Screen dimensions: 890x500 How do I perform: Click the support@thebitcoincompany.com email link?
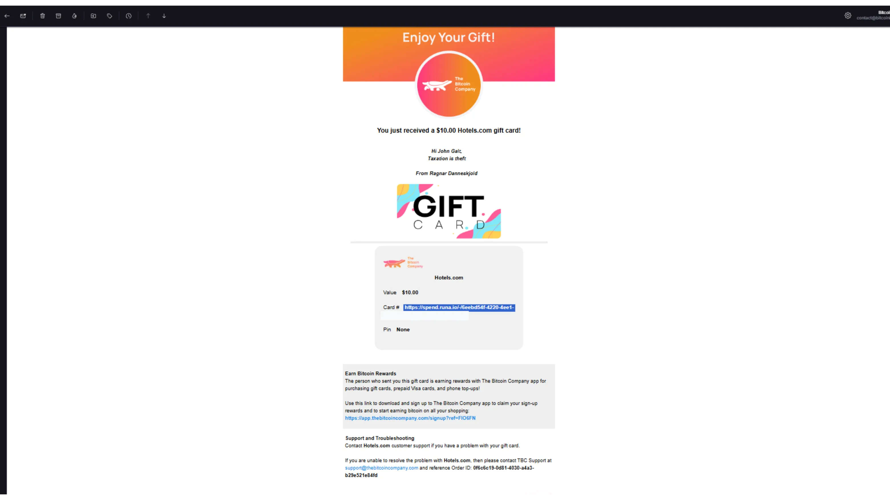click(x=381, y=468)
